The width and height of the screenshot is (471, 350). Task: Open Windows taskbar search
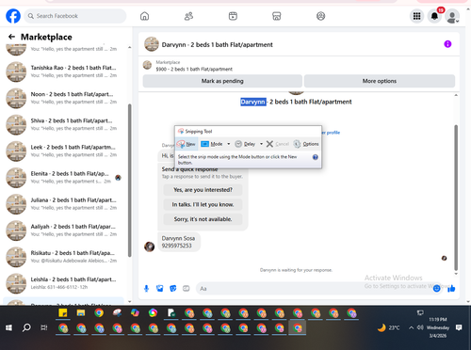pyautogui.click(x=26, y=328)
